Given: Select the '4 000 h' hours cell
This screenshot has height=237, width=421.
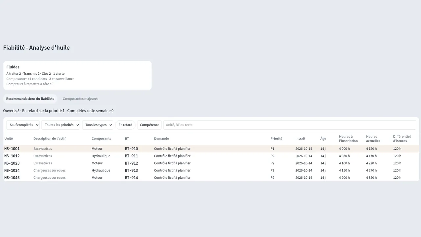Looking at the screenshot, I should click(344, 149).
